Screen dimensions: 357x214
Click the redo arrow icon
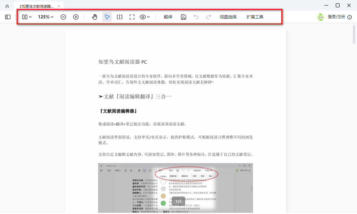click(209, 17)
